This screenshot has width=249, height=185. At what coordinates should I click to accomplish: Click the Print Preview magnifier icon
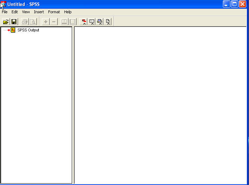tap(33, 22)
